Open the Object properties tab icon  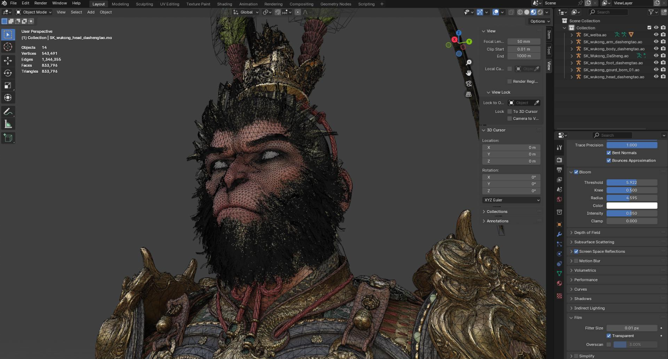point(559,224)
